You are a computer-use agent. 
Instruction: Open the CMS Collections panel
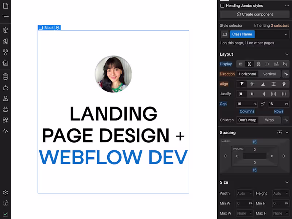pyautogui.click(x=5, y=76)
